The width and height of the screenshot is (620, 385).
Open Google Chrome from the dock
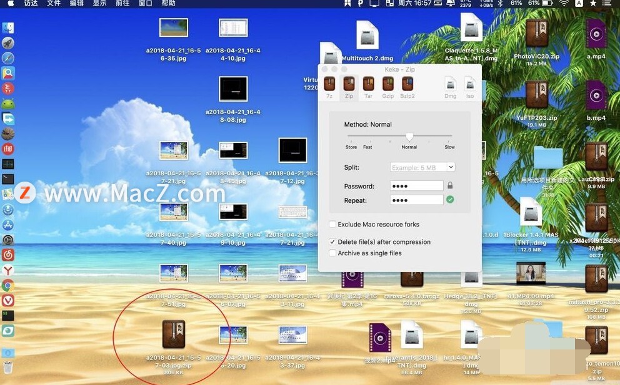point(8,285)
